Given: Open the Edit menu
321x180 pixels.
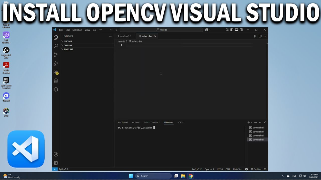Looking at the screenshot, I should tap(68, 30).
